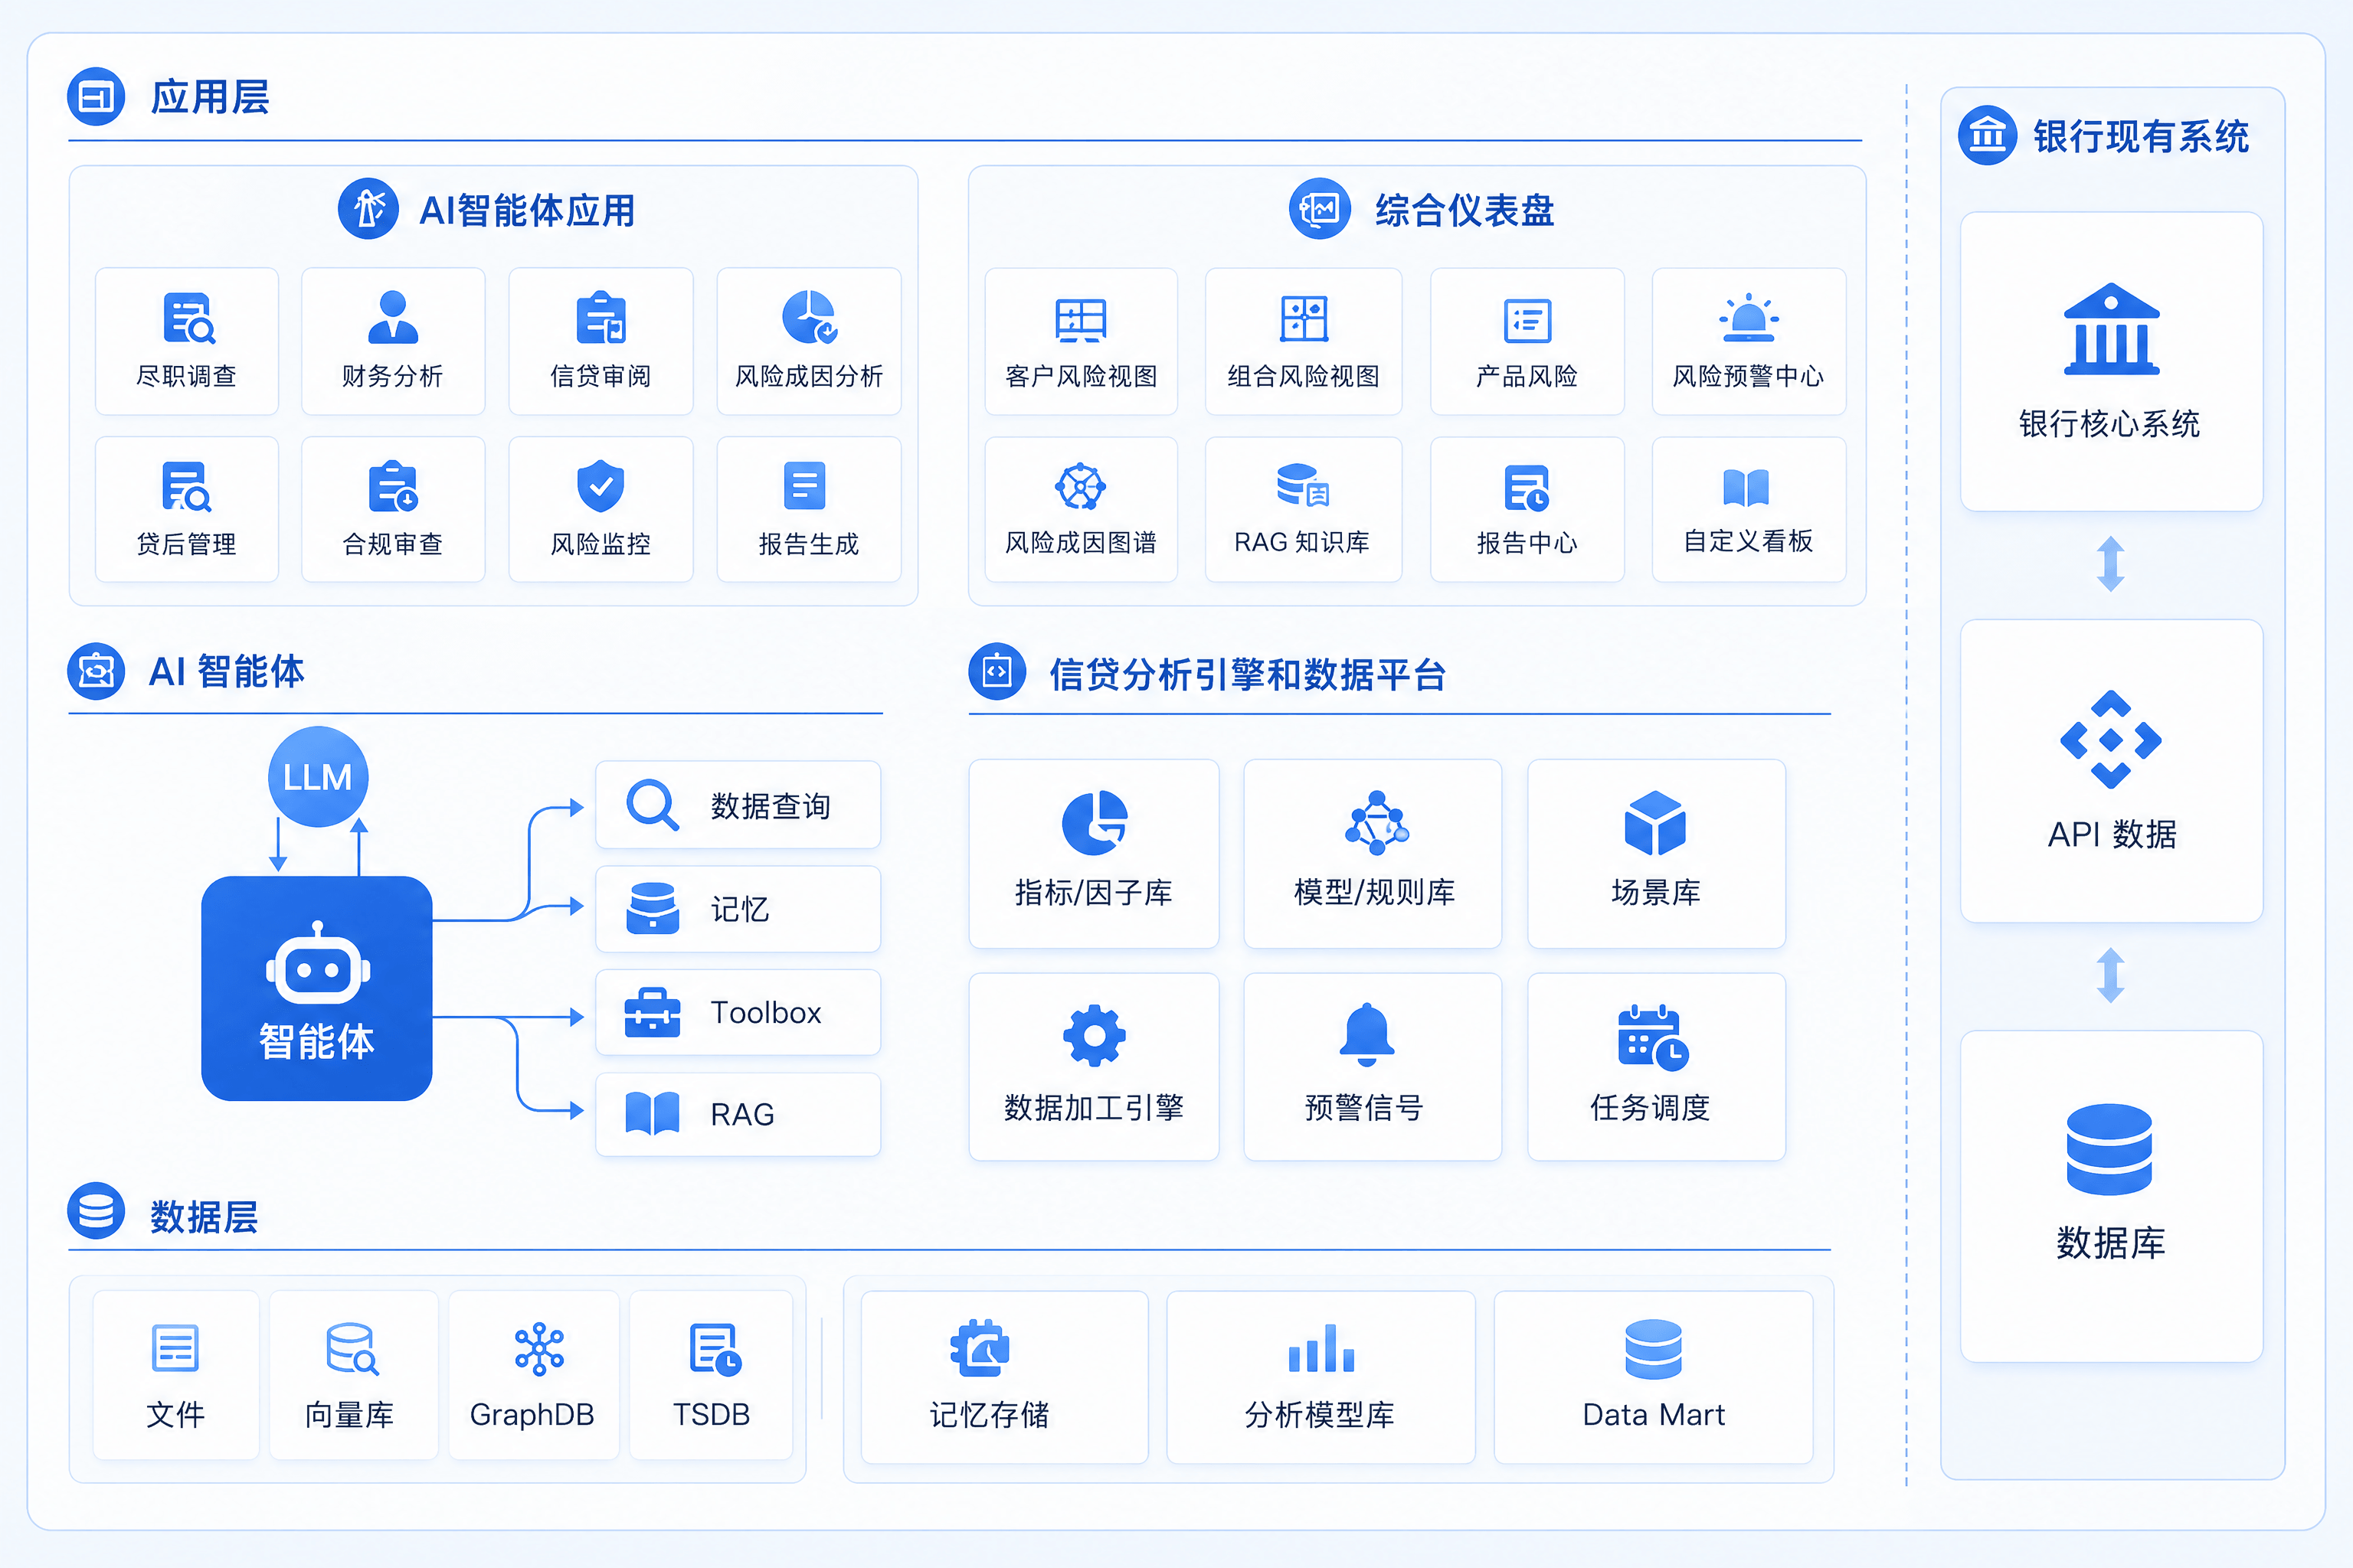Open the 风险监控 shield icon
The image size is (2353, 1568).
click(601, 486)
